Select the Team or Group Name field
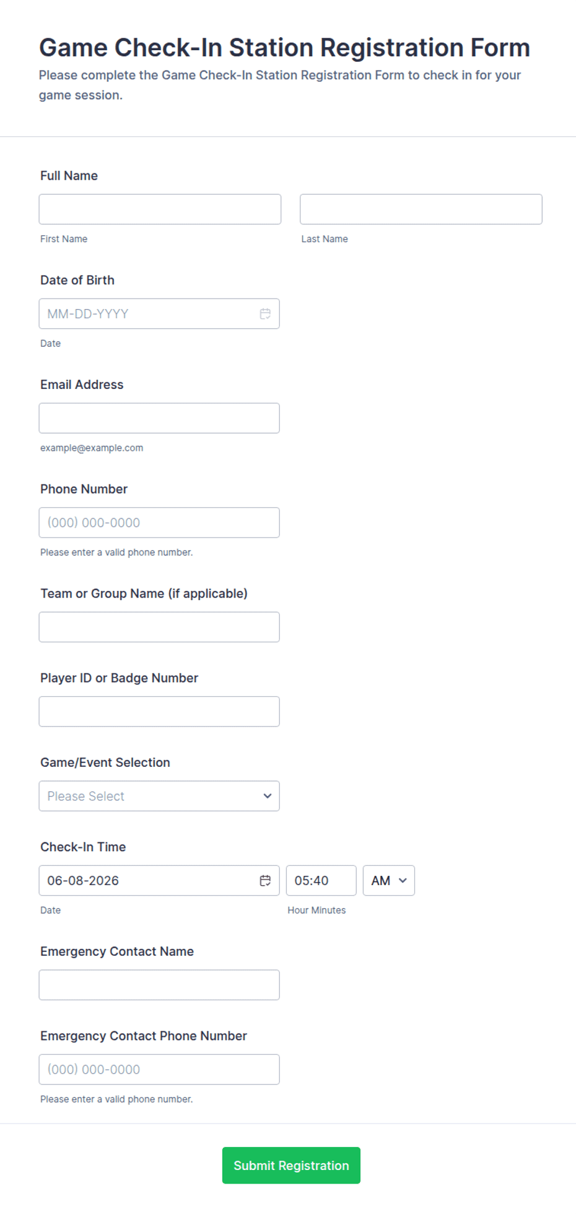The height and width of the screenshot is (1214, 576). point(159,627)
